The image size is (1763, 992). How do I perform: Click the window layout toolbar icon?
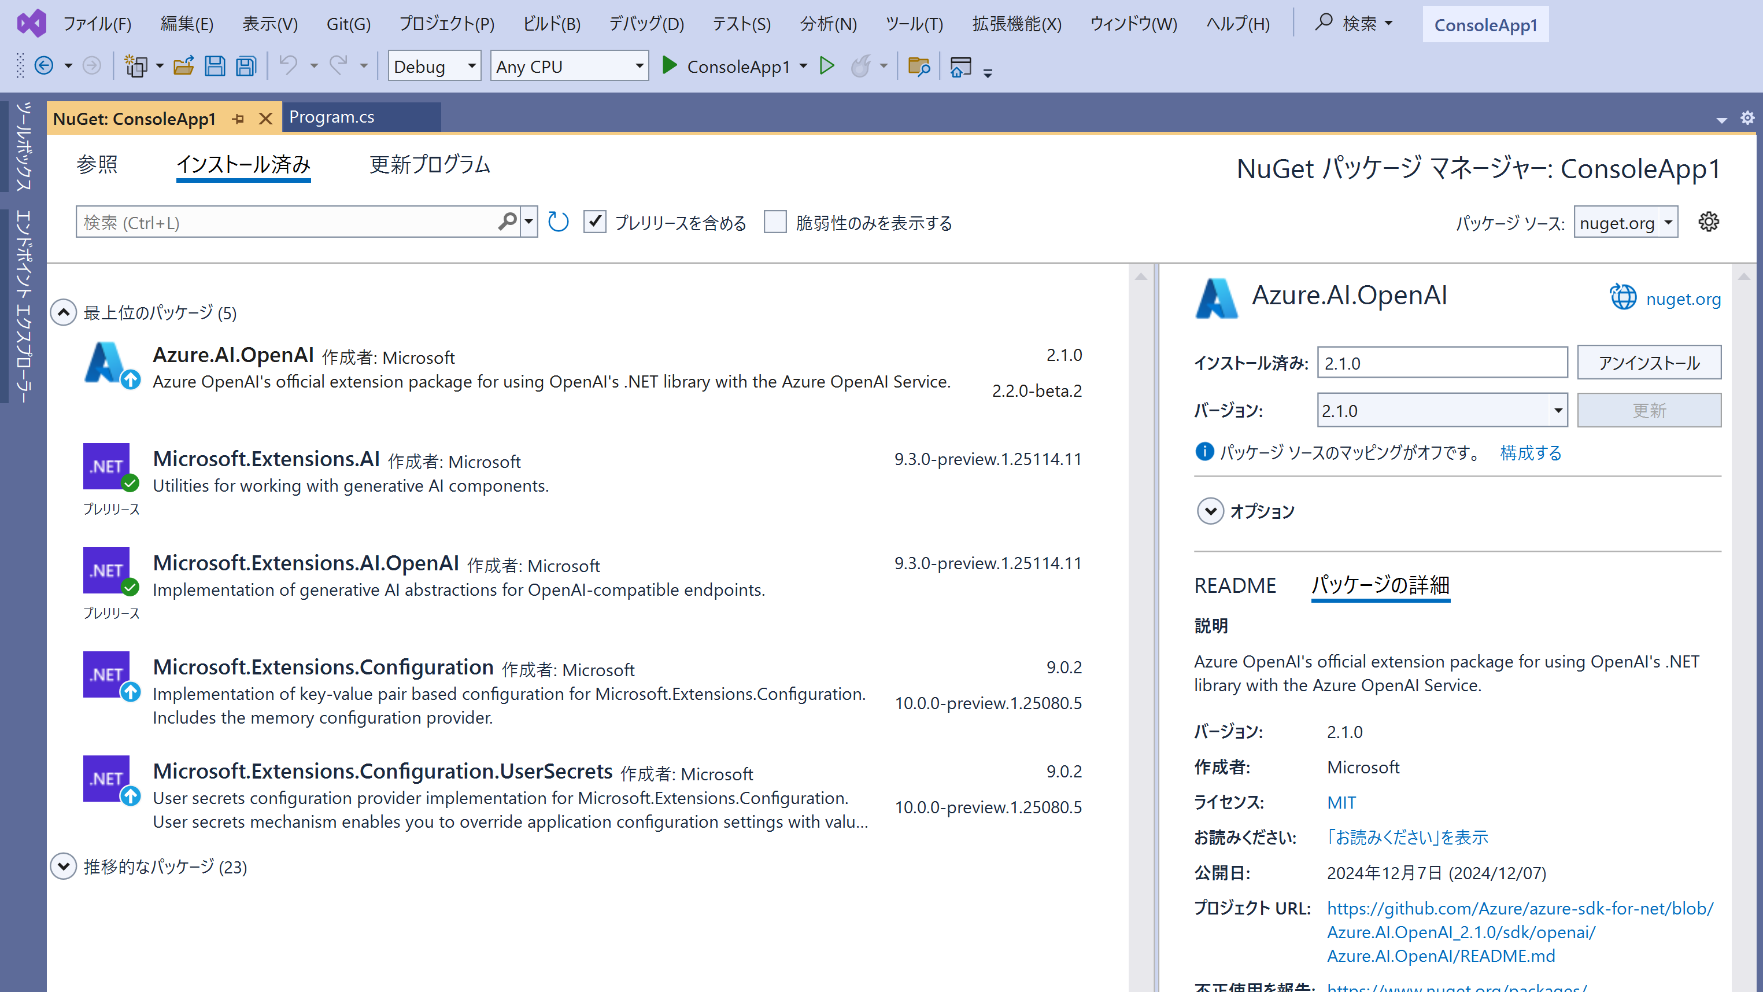pos(961,66)
